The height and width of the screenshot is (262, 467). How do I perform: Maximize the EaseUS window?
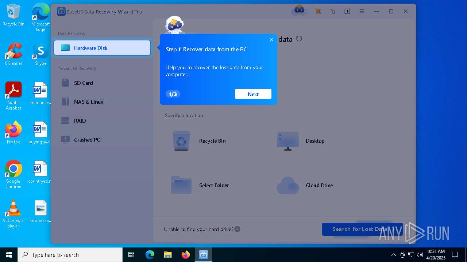click(391, 11)
